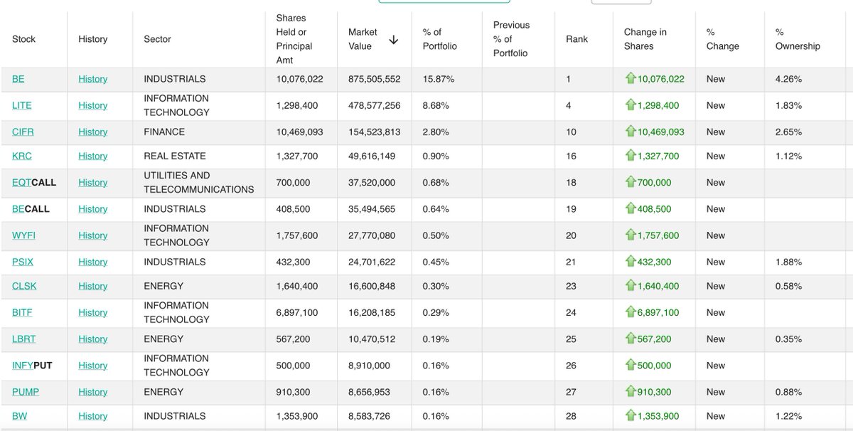View History for LITE
The width and height of the screenshot is (853, 431).
click(93, 105)
